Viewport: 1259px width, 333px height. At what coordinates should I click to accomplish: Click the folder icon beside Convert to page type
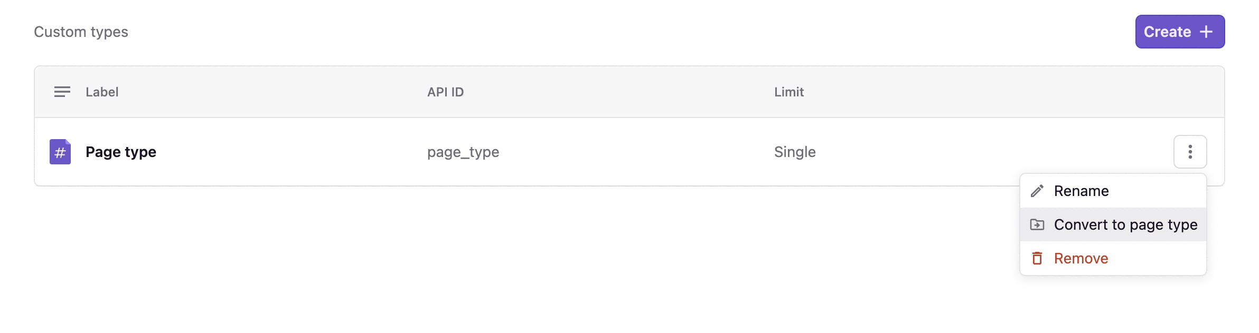pyautogui.click(x=1038, y=224)
